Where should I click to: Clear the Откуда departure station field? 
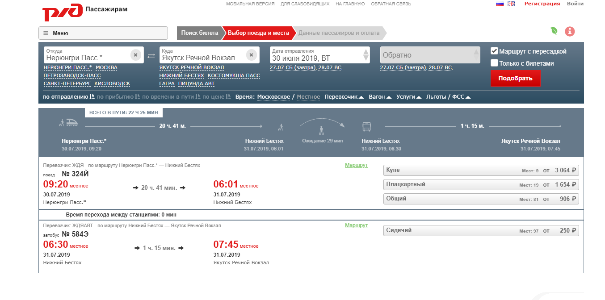point(136,55)
